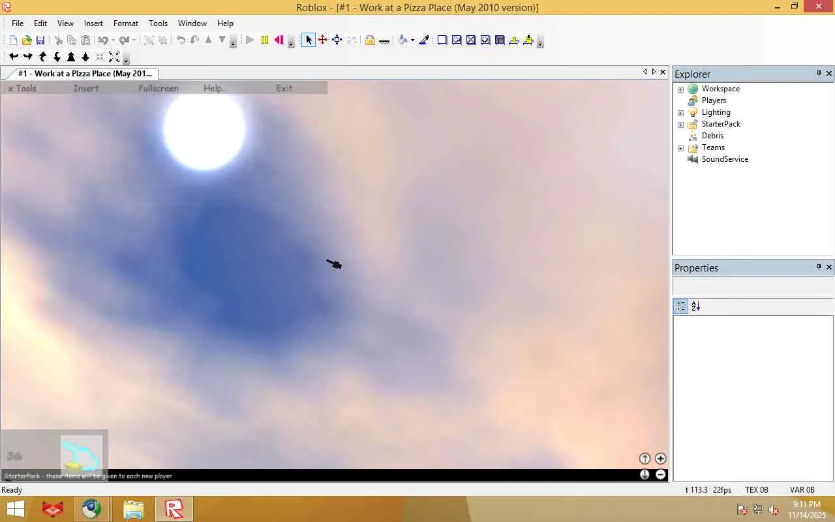Open the Undo history dropdown arrow

click(113, 40)
